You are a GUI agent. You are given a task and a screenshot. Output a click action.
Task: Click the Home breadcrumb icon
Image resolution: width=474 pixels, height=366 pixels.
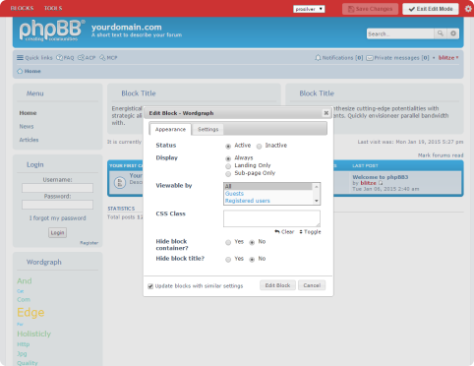pos(20,71)
